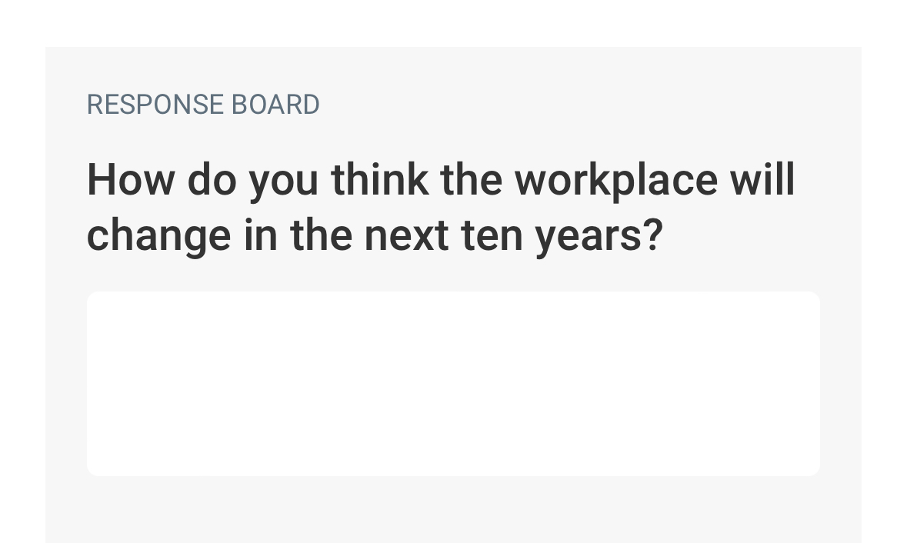Select the first line of the question
This screenshot has height=543, width=907.
point(441,179)
